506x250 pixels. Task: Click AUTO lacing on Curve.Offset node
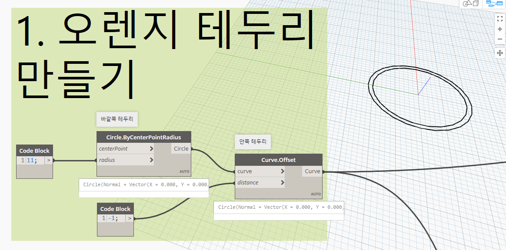316,194
